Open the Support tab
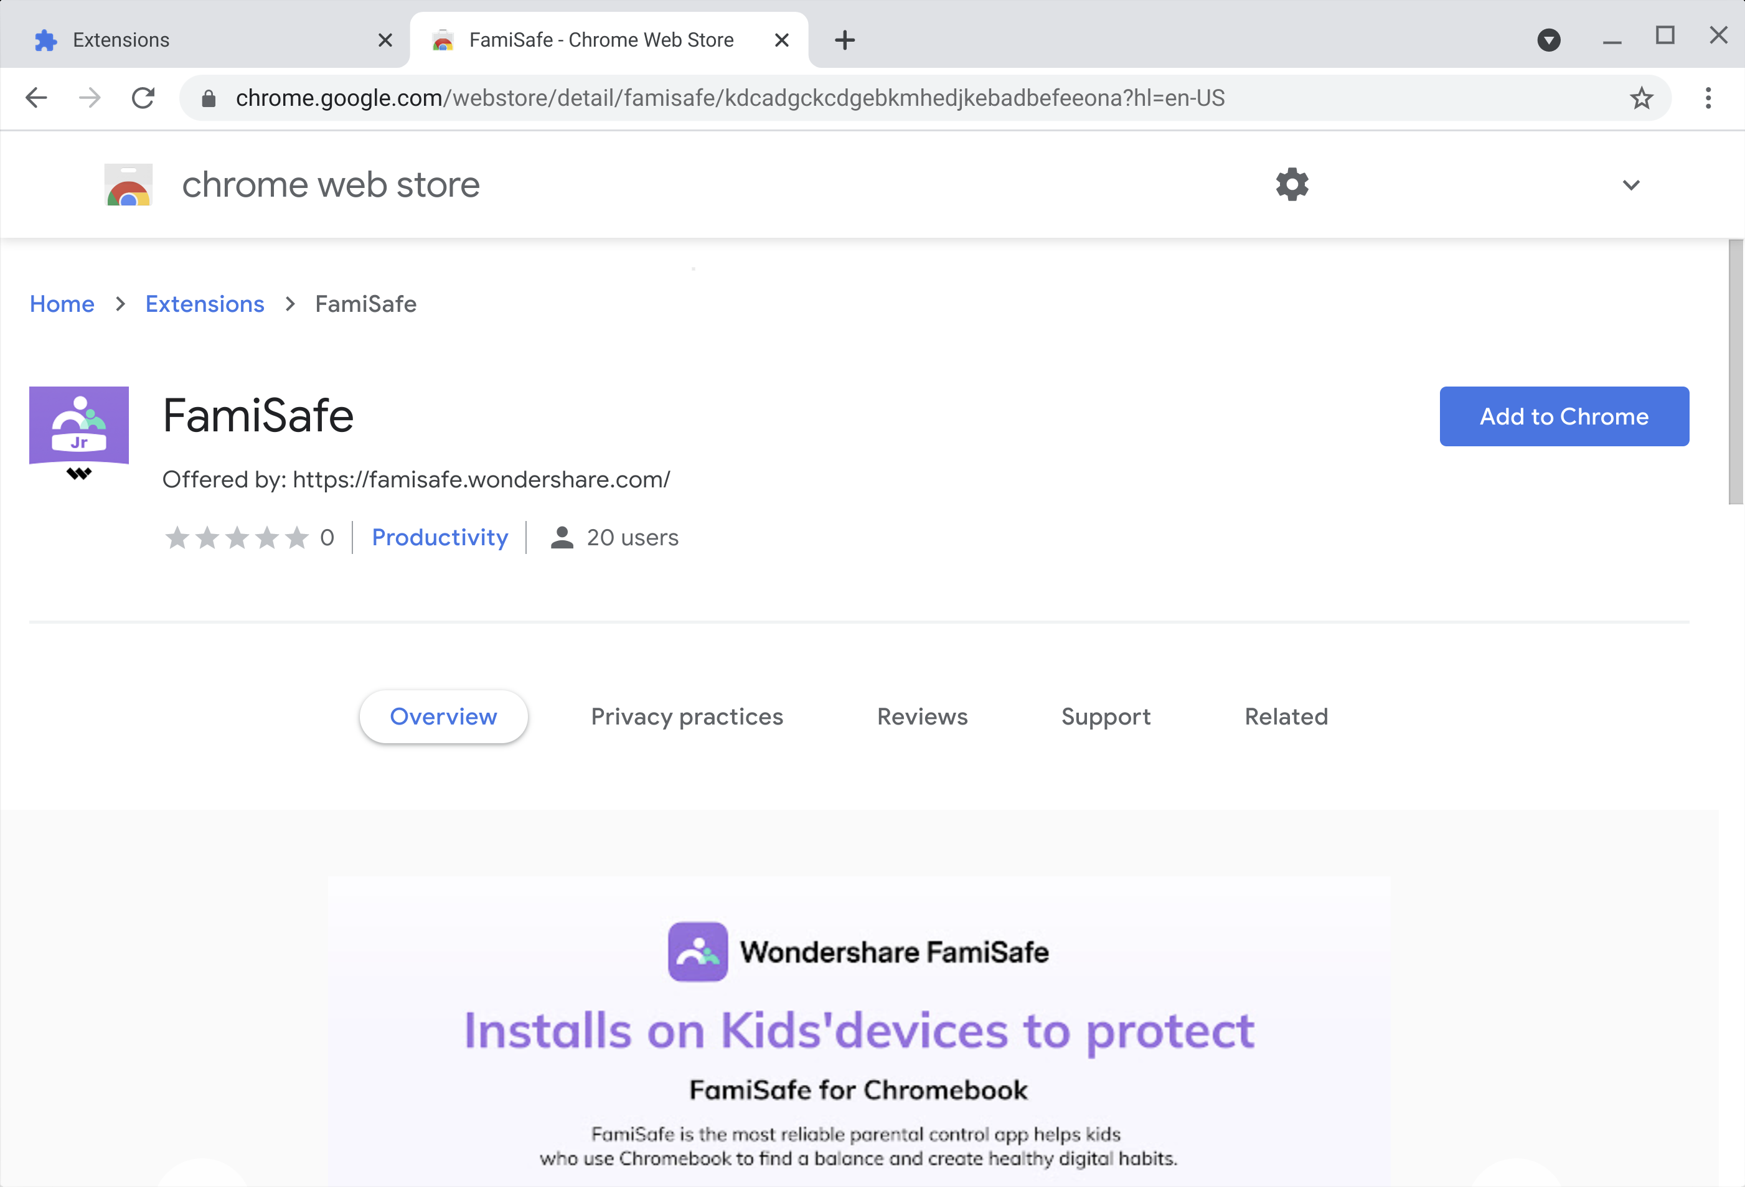Screen dimensions: 1745x1187 coord(1106,716)
